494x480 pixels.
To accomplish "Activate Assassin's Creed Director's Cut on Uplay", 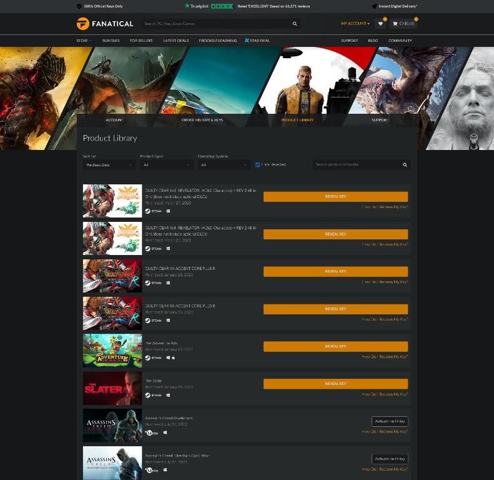I will (390, 459).
